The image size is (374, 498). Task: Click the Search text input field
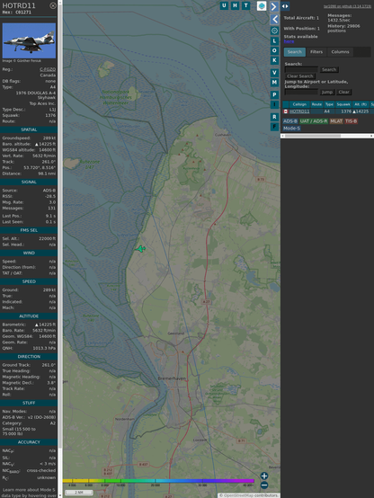pos(301,69)
